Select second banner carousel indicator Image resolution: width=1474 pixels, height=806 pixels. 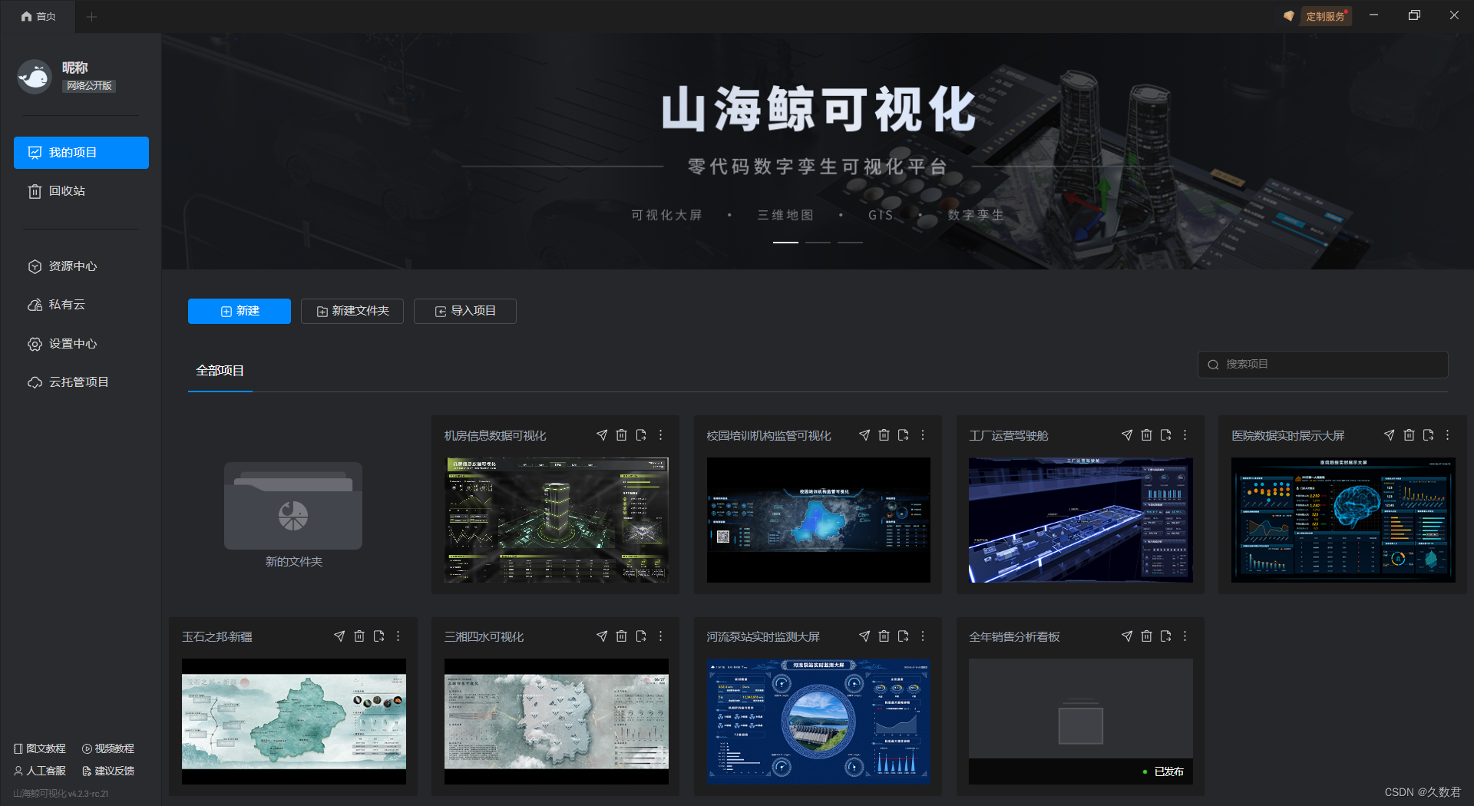point(818,242)
